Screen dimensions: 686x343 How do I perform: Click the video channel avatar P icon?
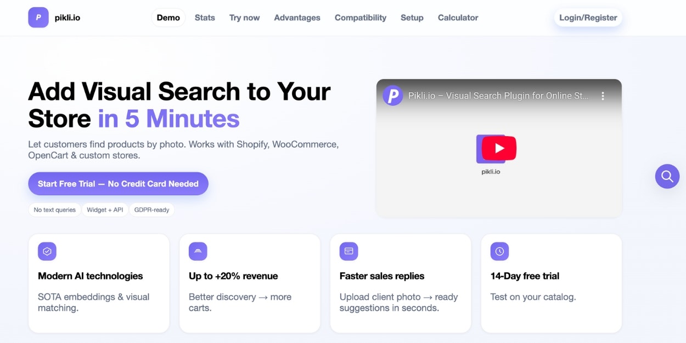click(x=392, y=96)
